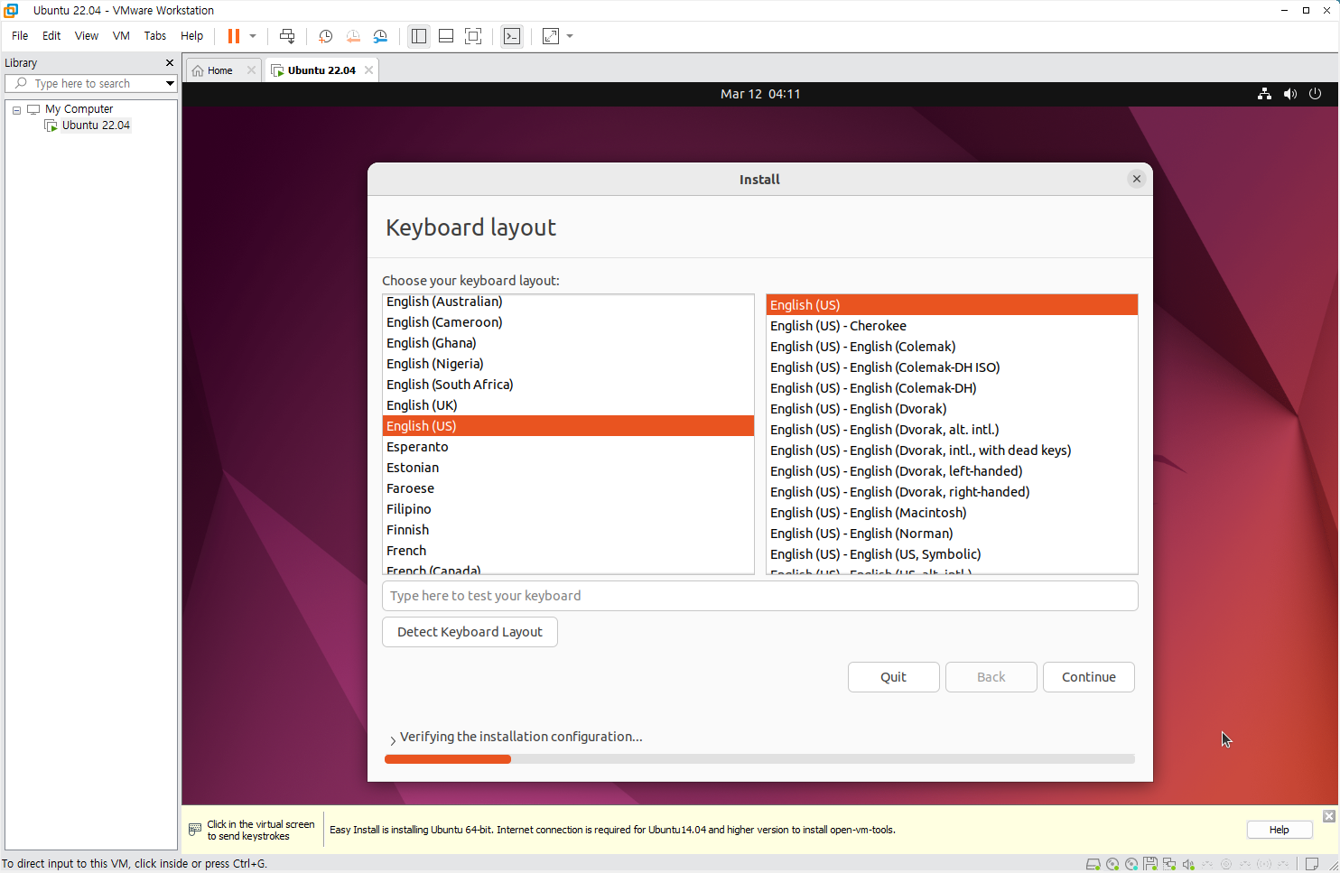
Task: Open the Mar 12 04:11 clock menu
Action: pos(760,94)
